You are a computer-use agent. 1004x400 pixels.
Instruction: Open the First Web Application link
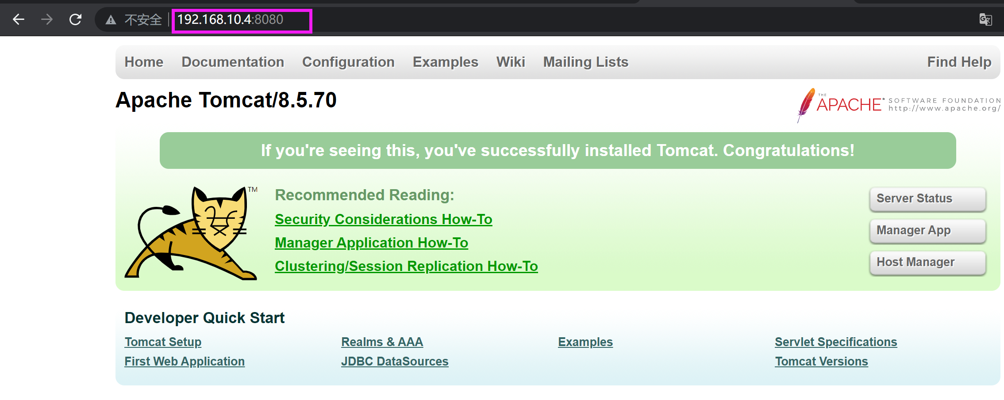[x=185, y=361]
